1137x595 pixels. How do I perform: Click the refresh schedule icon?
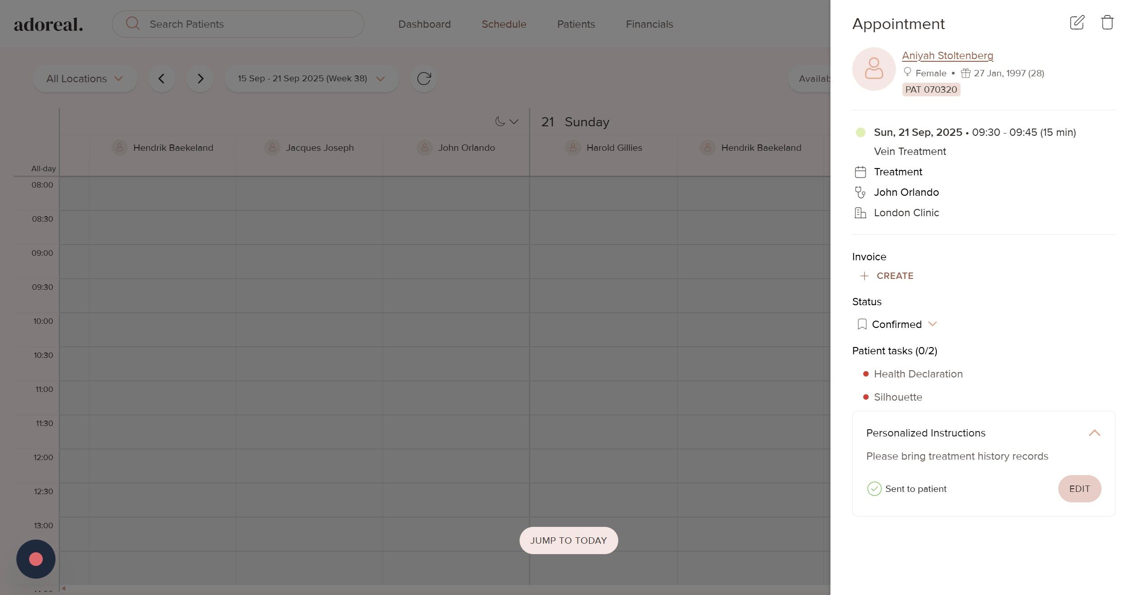tap(423, 79)
